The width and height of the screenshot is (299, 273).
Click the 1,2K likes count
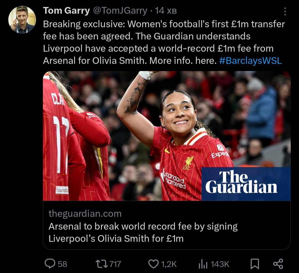(169, 264)
